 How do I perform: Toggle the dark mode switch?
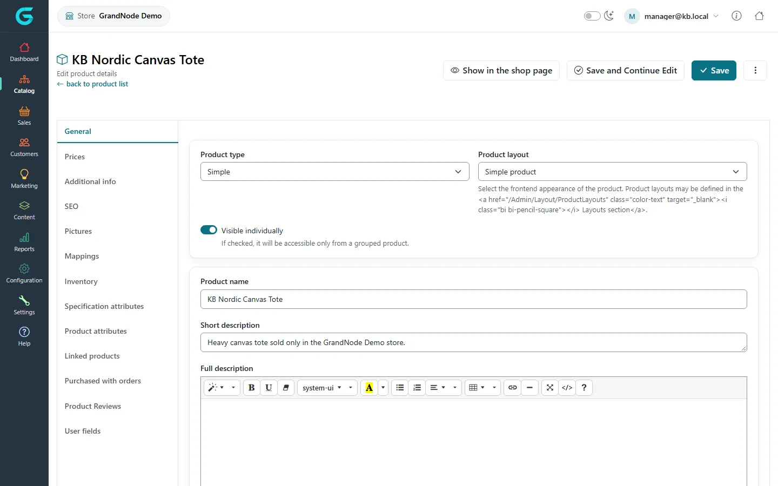click(x=592, y=16)
